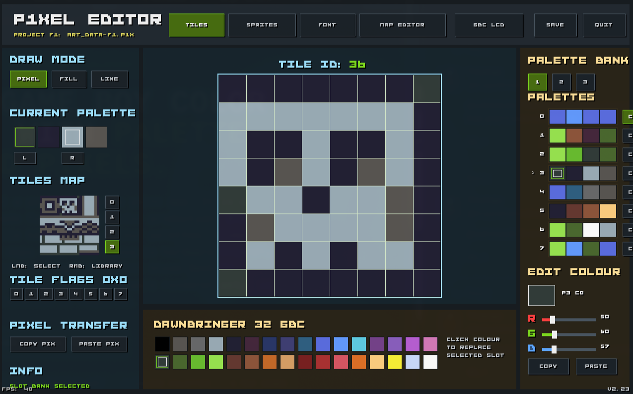Select Tiles Map bank 2

point(112,232)
